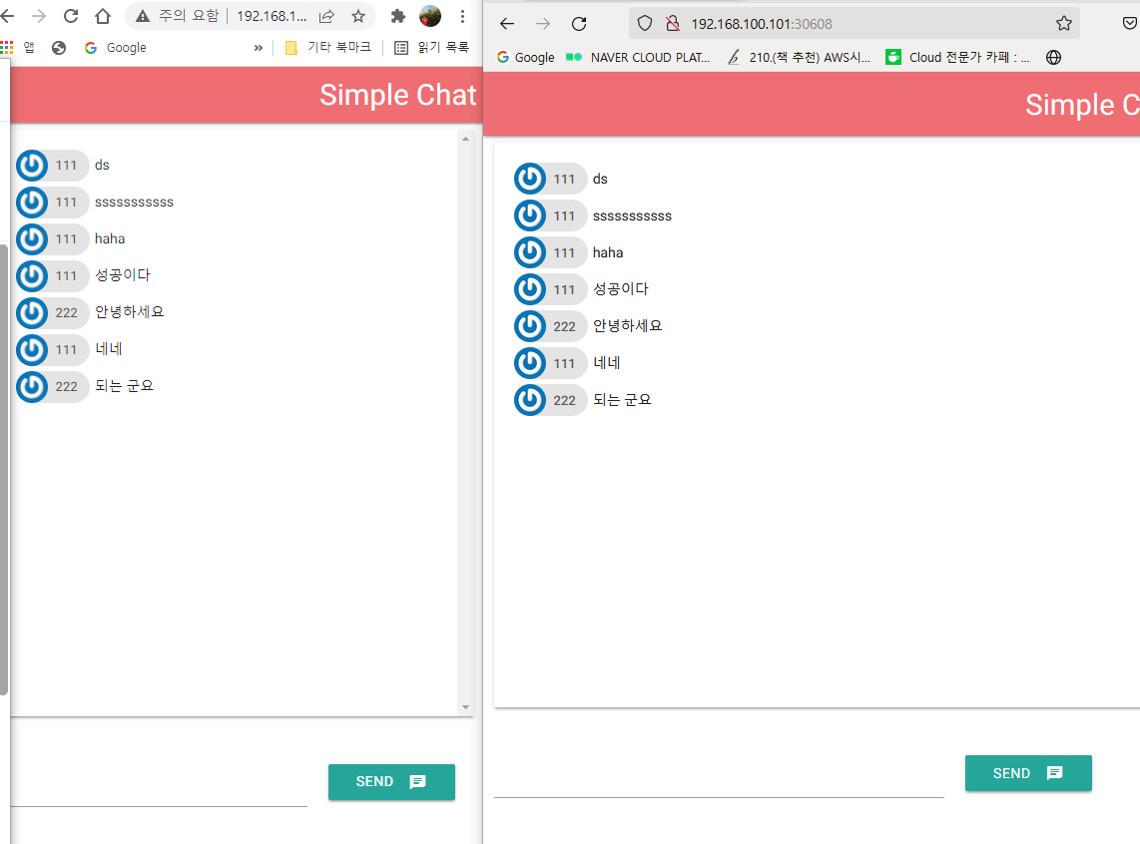Go forward in the Firefox window
The height and width of the screenshot is (844, 1140).
543,24
